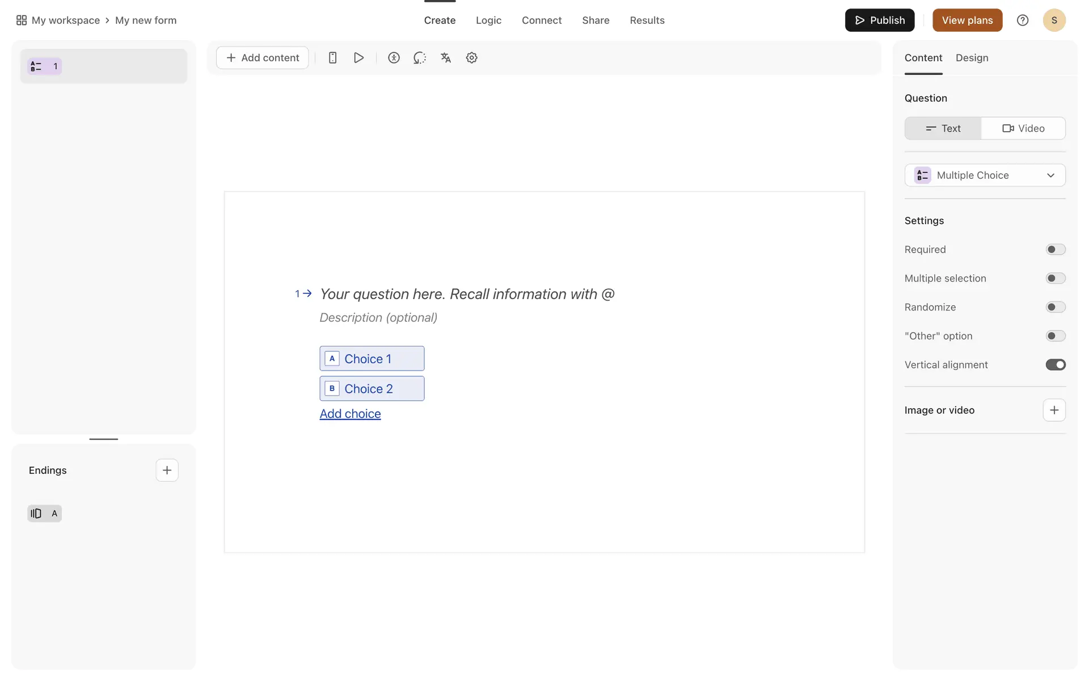Open Add content menu

(263, 58)
